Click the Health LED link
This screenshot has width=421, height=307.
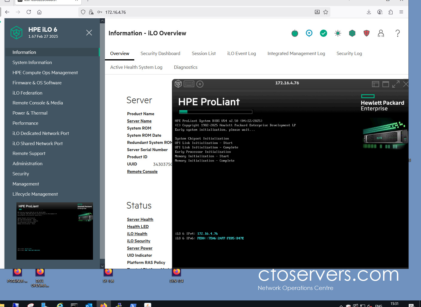coord(138,227)
